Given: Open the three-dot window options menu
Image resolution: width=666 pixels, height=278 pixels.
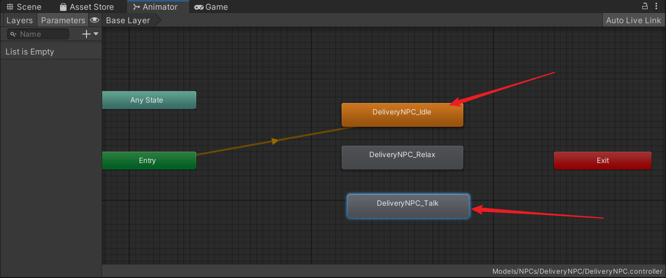Looking at the screenshot, I should tap(657, 6).
